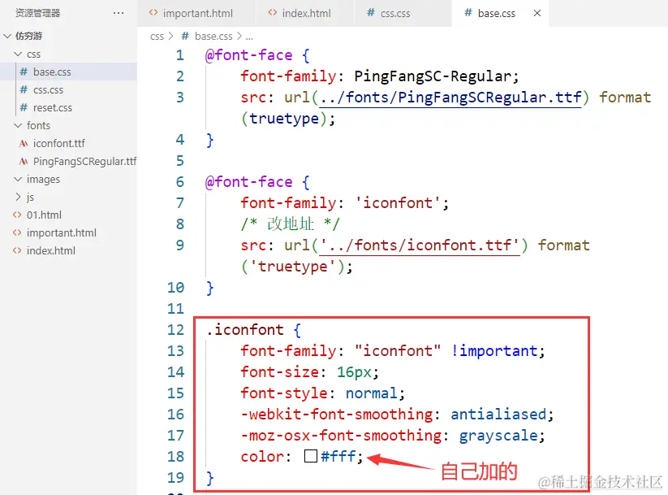Close the base.css tab
668x495 pixels.
coord(537,13)
